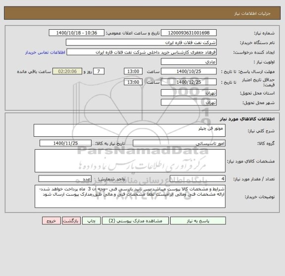Click the جزئیات اطلاعات نیاز header title

(x=252, y=13)
